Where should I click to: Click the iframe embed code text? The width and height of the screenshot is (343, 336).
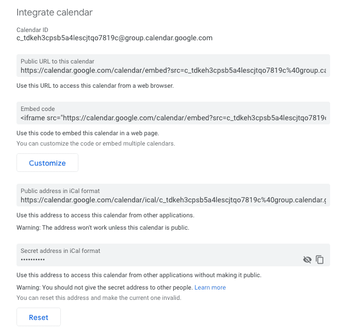pyautogui.click(x=173, y=118)
